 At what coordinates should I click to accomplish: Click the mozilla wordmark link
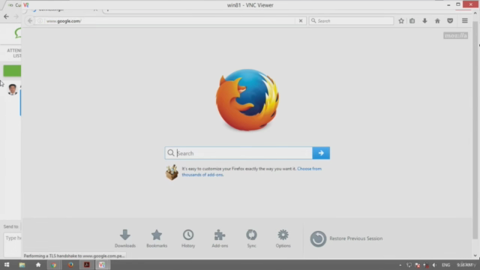455,35
